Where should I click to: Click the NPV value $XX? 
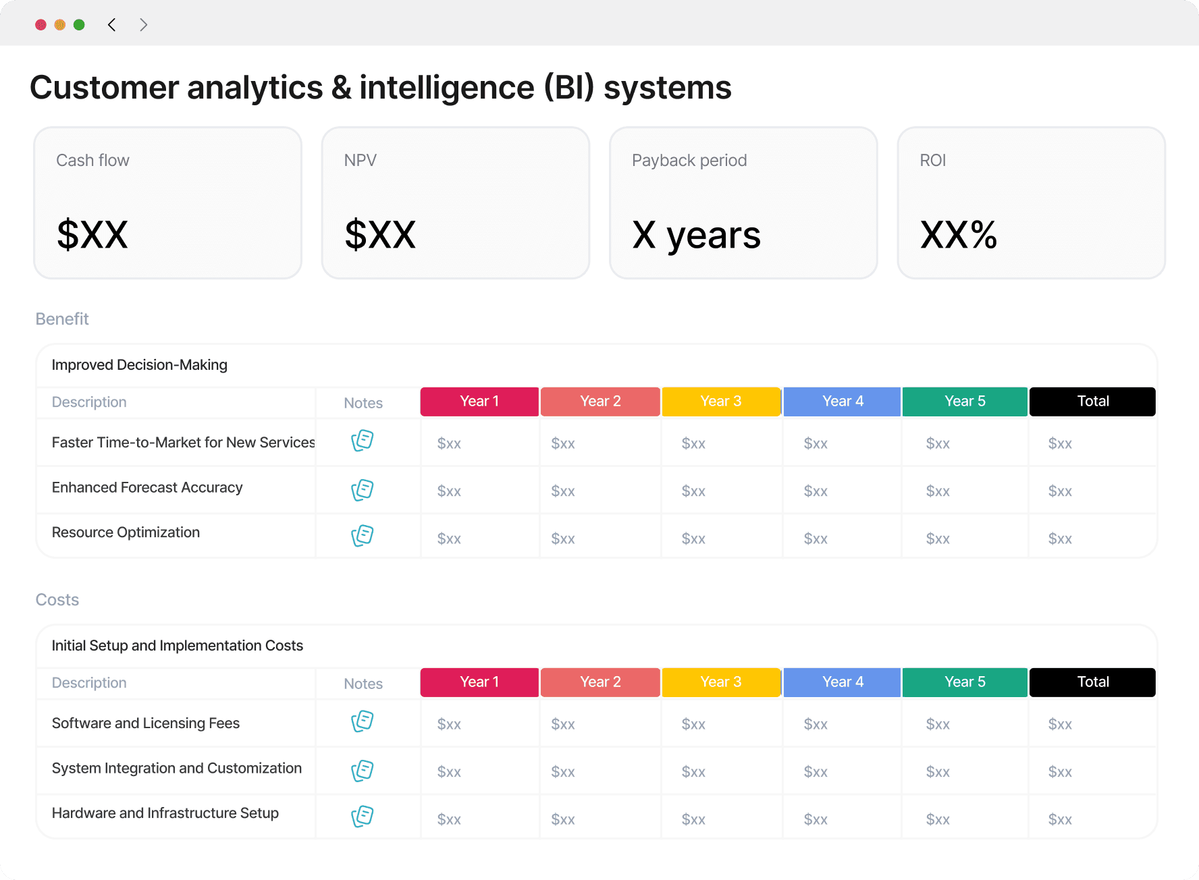[380, 236]
